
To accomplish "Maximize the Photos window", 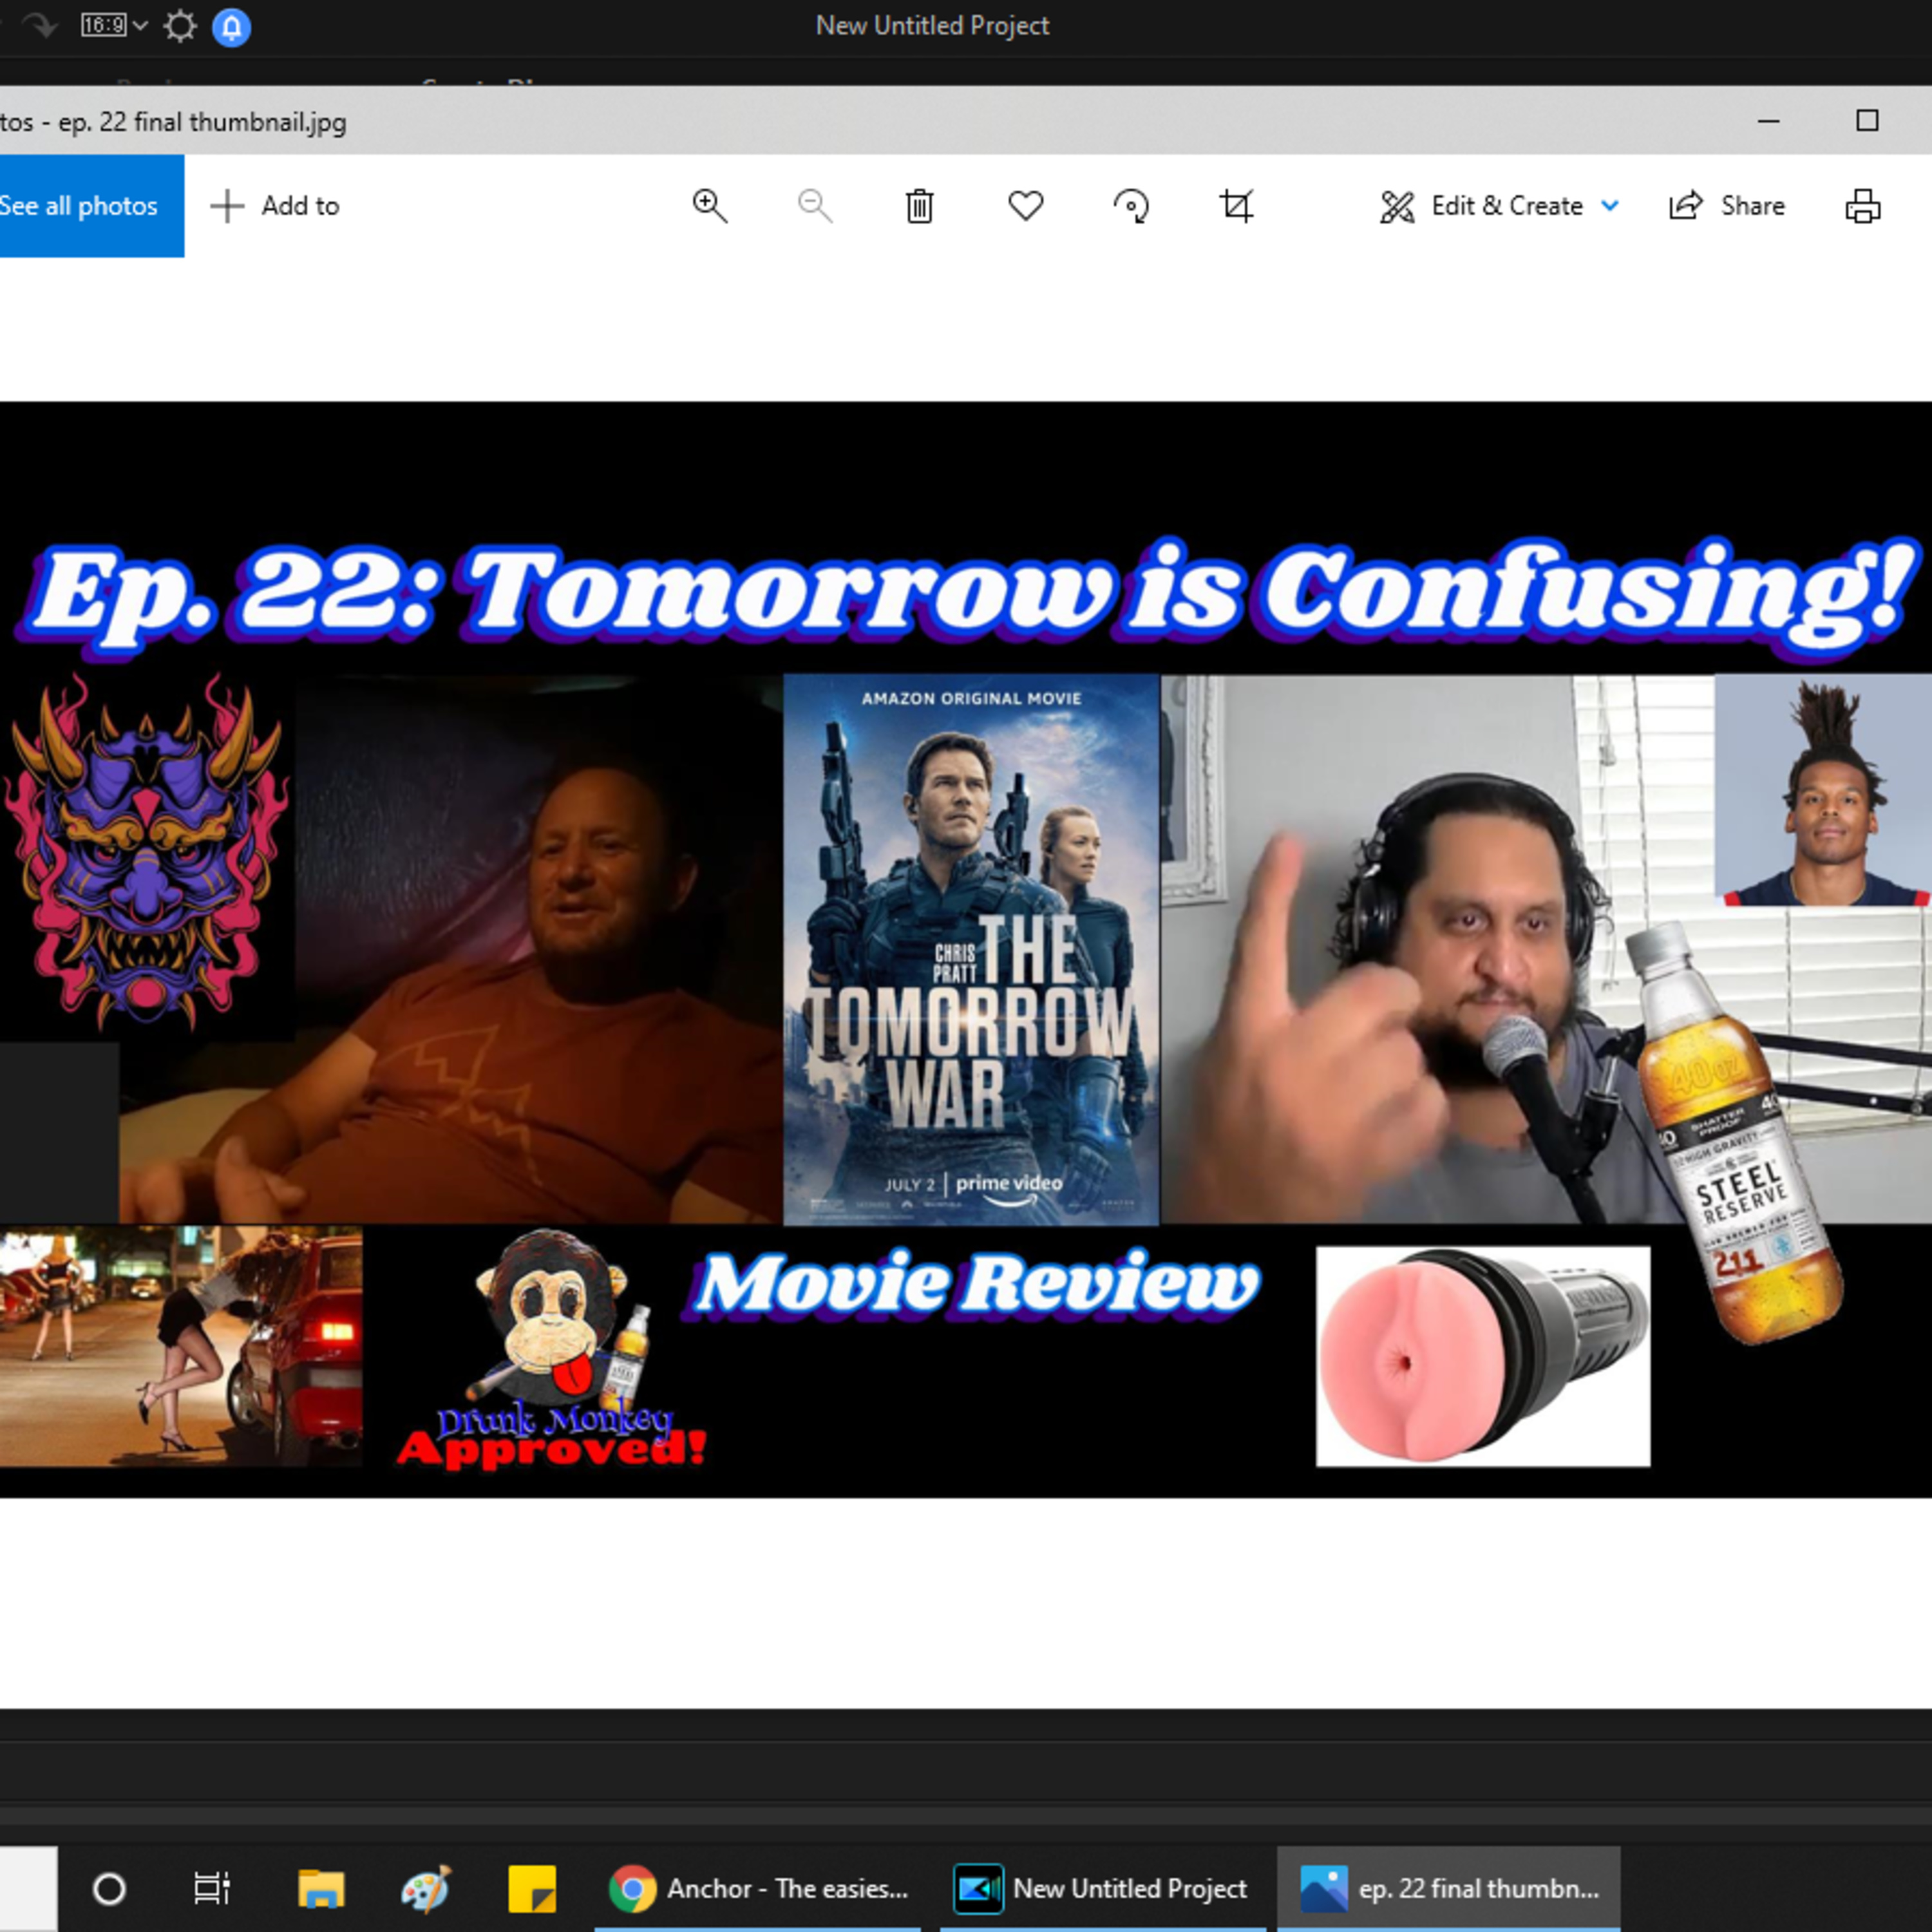I will click(x=1867, y=121).
